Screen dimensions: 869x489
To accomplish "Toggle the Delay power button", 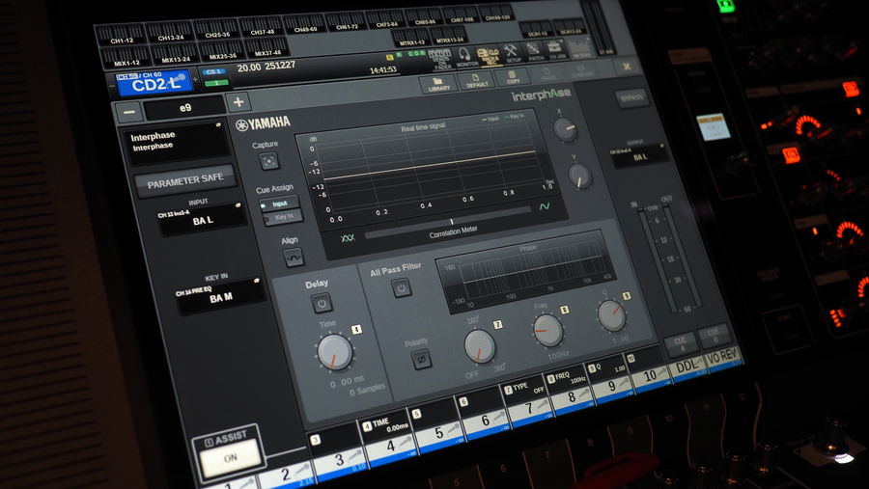I will 321,303.
